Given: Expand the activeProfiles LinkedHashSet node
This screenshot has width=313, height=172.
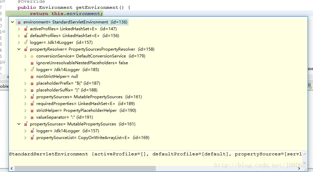Looking at the screenshot, I should click(19, 29).
